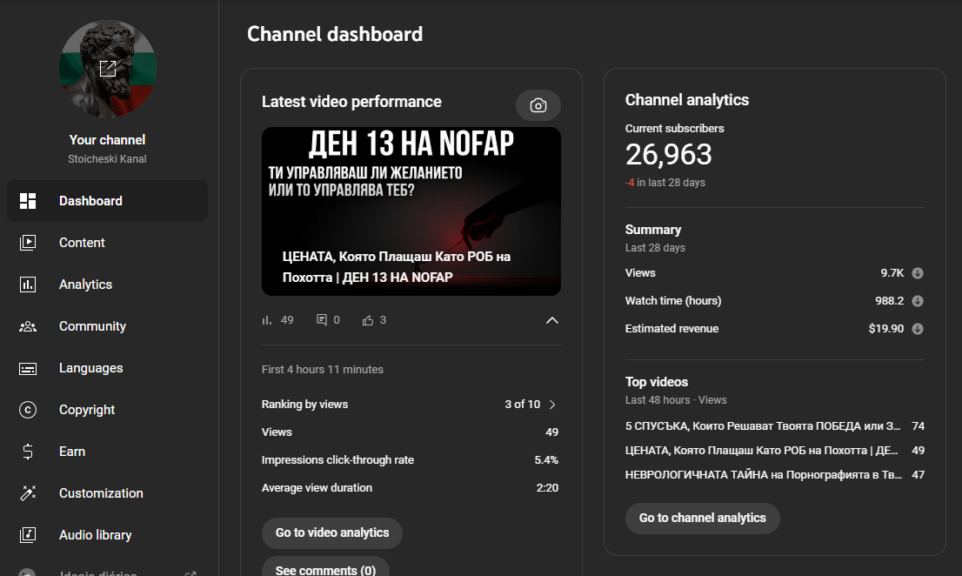Open the Languages section
This screenshot has width=962, height=576.
click(x=107, y=368)
